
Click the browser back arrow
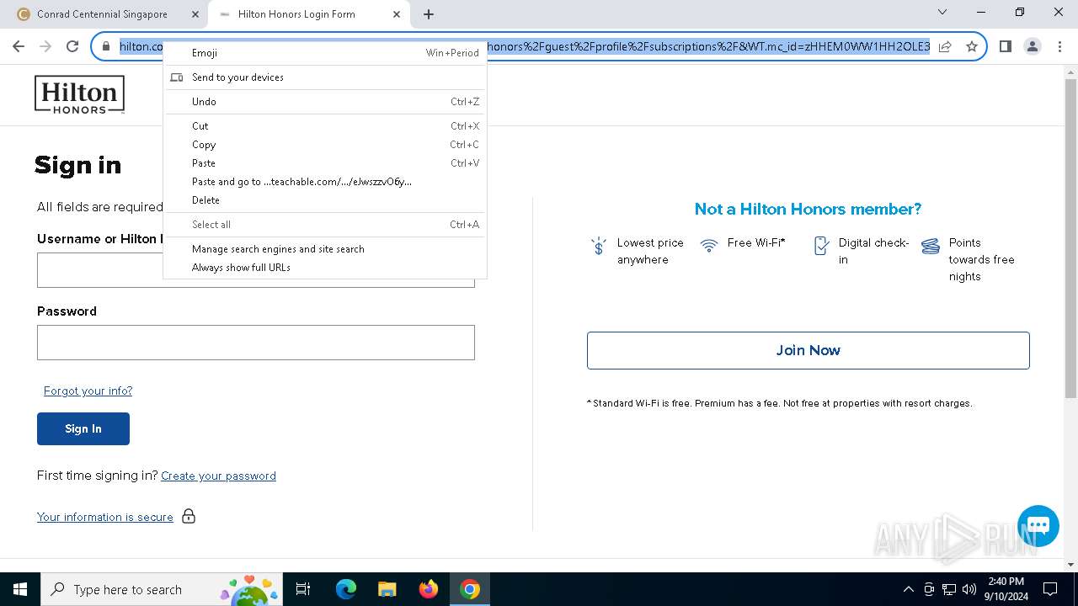point(19,46)
